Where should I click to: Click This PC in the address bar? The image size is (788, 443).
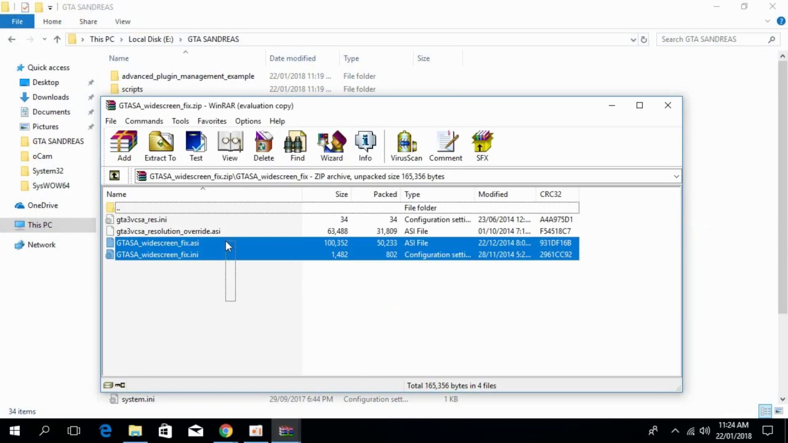coord(102,39)
